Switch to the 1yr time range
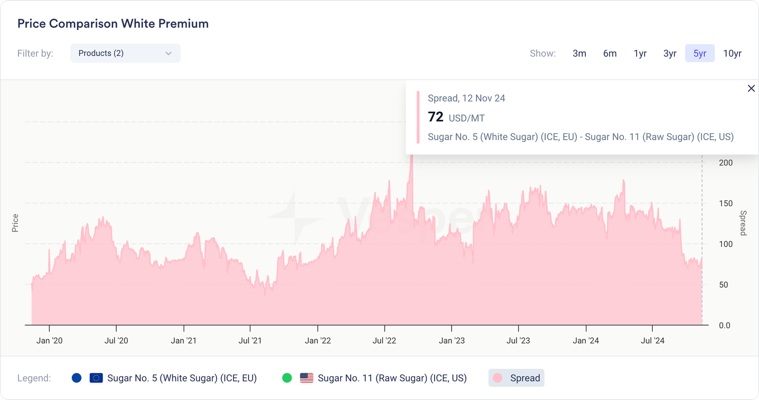This screenshot has width=759, height=400. [x=640, y=54]
